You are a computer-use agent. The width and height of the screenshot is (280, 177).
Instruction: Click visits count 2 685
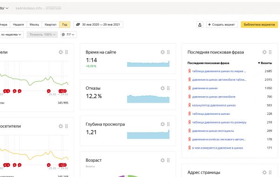[x=268, y=71]
